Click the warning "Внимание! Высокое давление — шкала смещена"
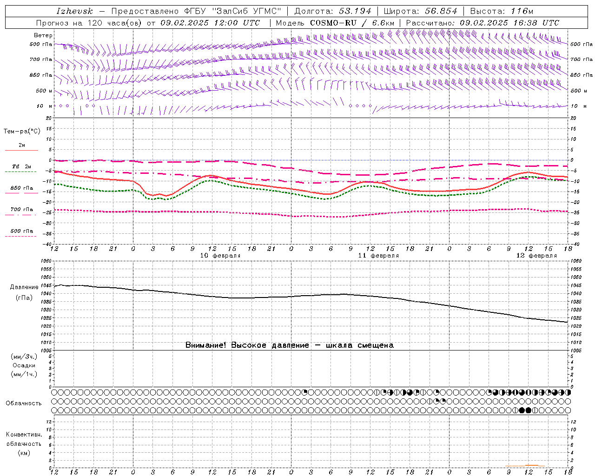This screenshot has width=595, height=476. (x=290, y=345)
